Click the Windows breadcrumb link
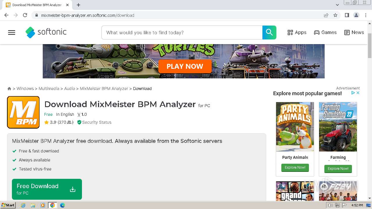Image resolution: width=372 pixels, height=209 pixels. tap(25, 89)
